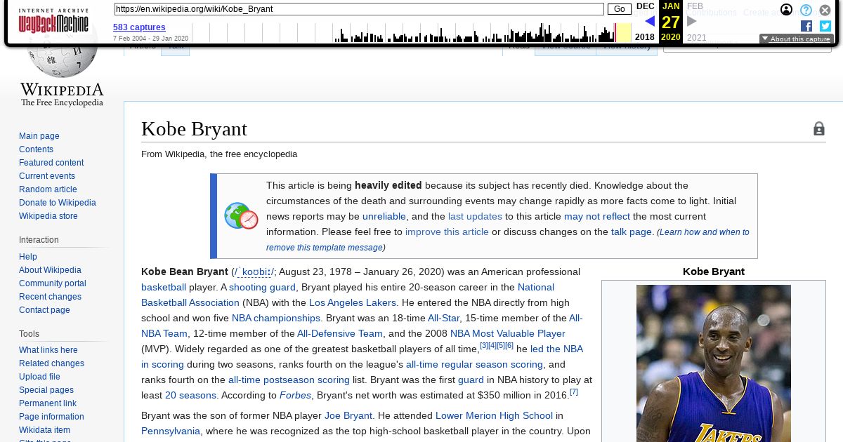Open Community portal link
843x442 pixels.
(53, 283)
